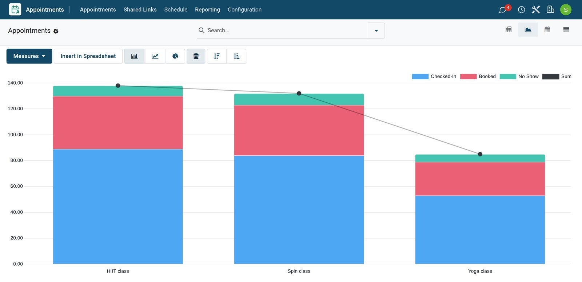Open the activities clock icon
This screenshot has width=582, height=282.
tap(521, 10)
